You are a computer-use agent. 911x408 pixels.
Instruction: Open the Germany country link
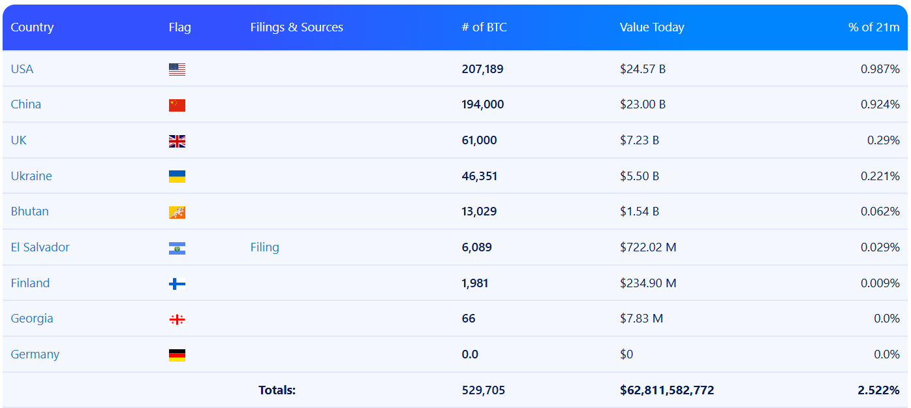pyautogui.click(x=35, y=354)
